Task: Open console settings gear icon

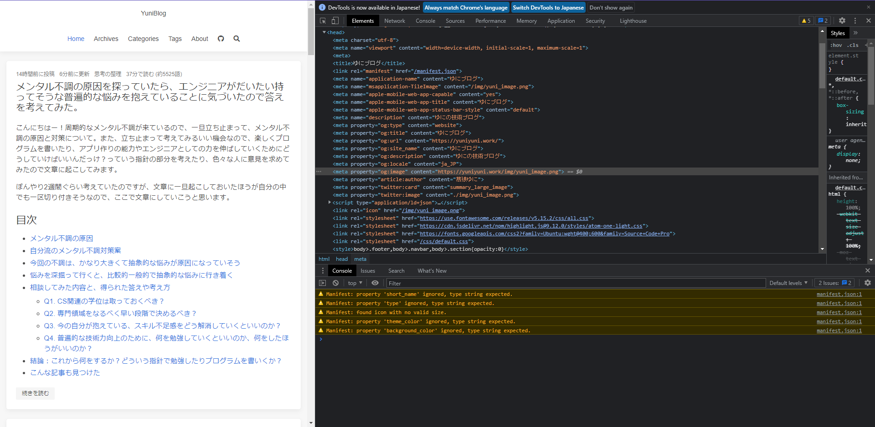Action: 868,283
